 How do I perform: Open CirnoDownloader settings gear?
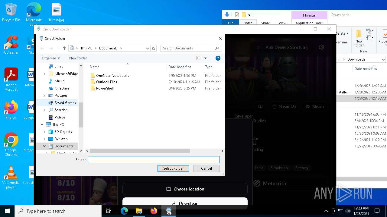click(x=322, y=47)
